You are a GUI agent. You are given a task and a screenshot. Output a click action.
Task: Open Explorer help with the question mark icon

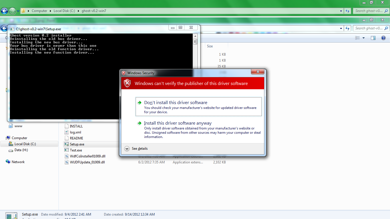(383, 38)
